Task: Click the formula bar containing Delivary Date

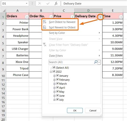Action: [x=94, y=3]
